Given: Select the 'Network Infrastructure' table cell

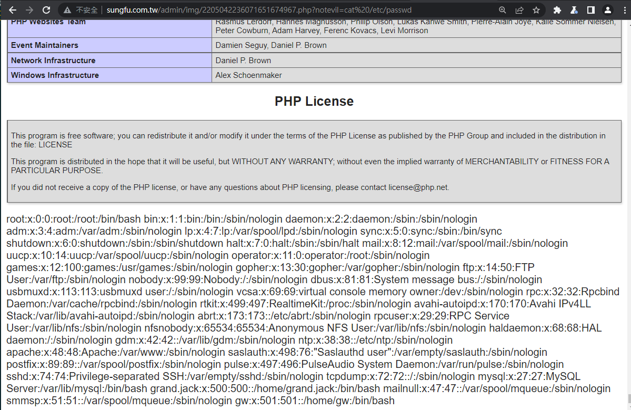Looking at the screenshot, I should pyautogui.click(x=109, y=61).
